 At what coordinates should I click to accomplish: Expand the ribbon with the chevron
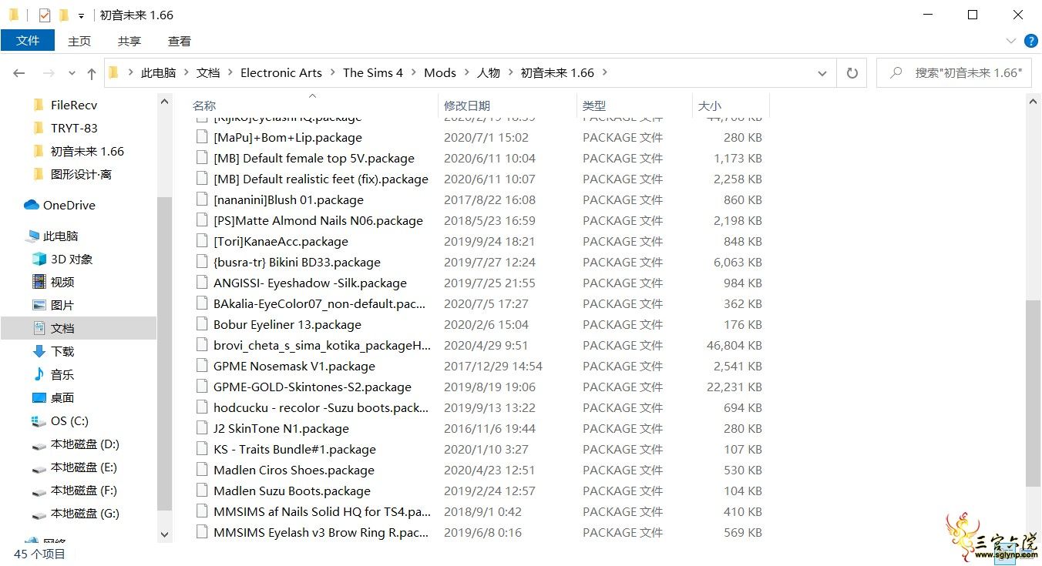1011,41
